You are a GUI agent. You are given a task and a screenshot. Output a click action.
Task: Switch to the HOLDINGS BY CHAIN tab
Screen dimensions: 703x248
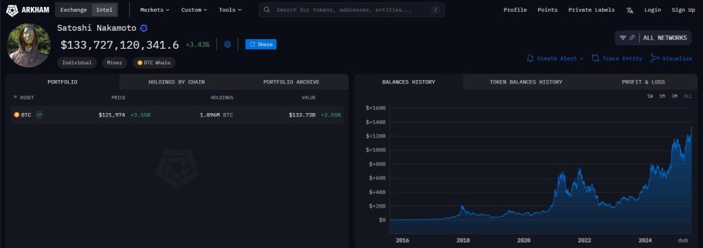pos(176,82)
